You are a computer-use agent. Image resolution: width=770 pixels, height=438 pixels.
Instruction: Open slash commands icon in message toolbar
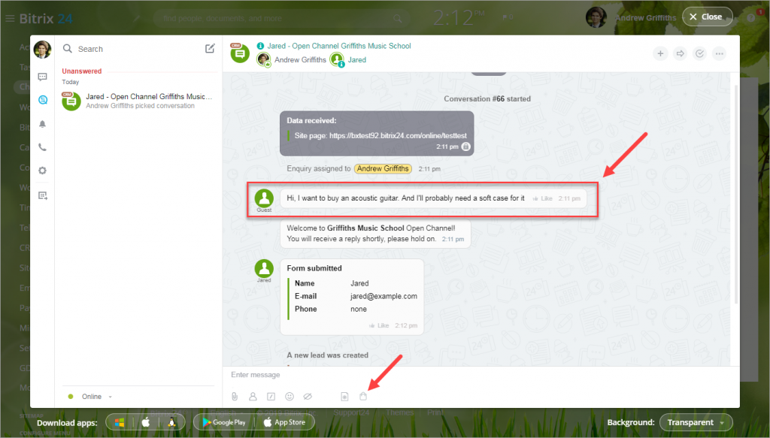271,397
